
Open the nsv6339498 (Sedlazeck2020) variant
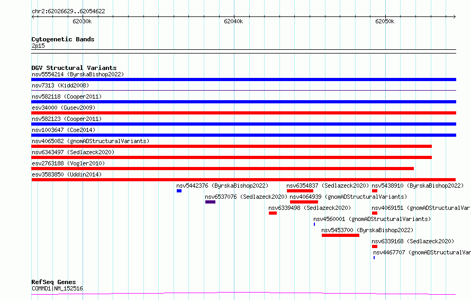pyautogui.click(x=310, y=208)
